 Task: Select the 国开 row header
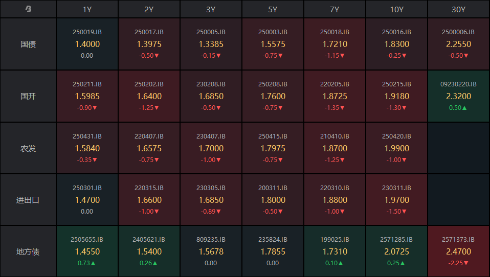pos(28,96)
